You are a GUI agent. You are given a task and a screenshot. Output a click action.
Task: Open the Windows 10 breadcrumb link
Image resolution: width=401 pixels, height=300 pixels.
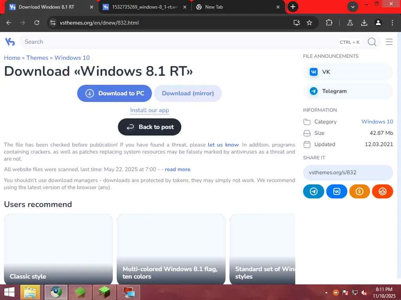coord(72,58)
